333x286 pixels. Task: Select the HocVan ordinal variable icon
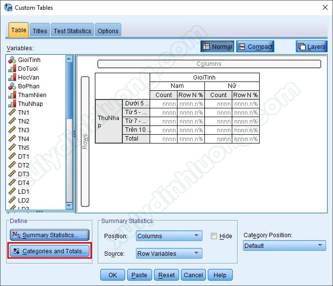coord(12,78)
